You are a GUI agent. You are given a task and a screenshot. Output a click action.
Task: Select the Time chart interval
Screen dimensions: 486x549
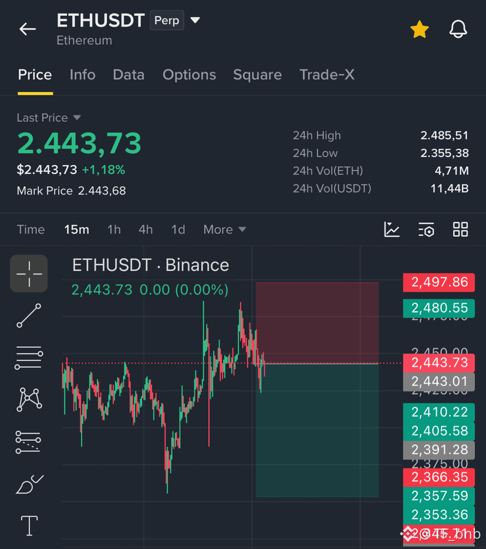click(31, 230)
